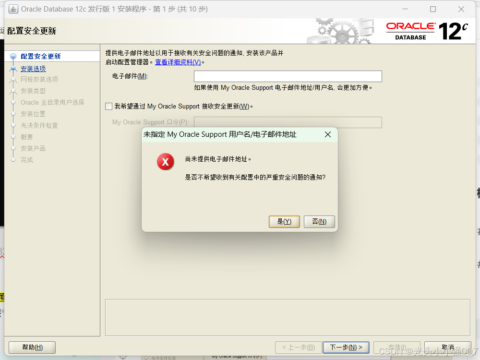Click the No (否) button in the dialog
The height and width of the screenshot is (360, 480).
pyautogui.click(x=319, y=222)
